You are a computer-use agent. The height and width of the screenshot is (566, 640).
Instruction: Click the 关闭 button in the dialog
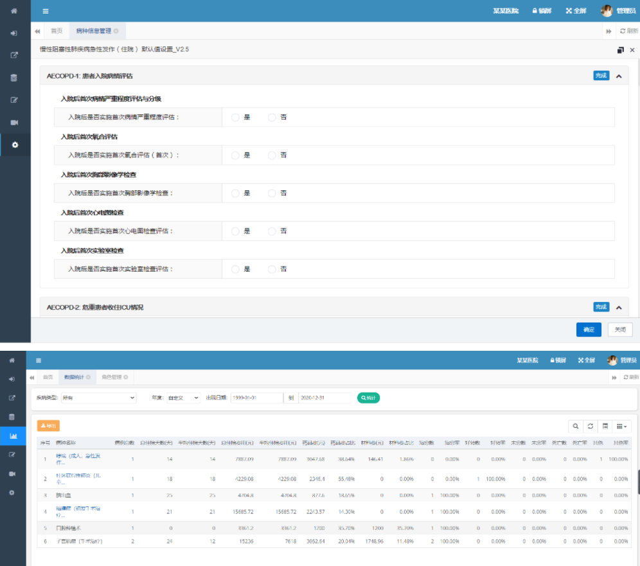coord(620,330)
